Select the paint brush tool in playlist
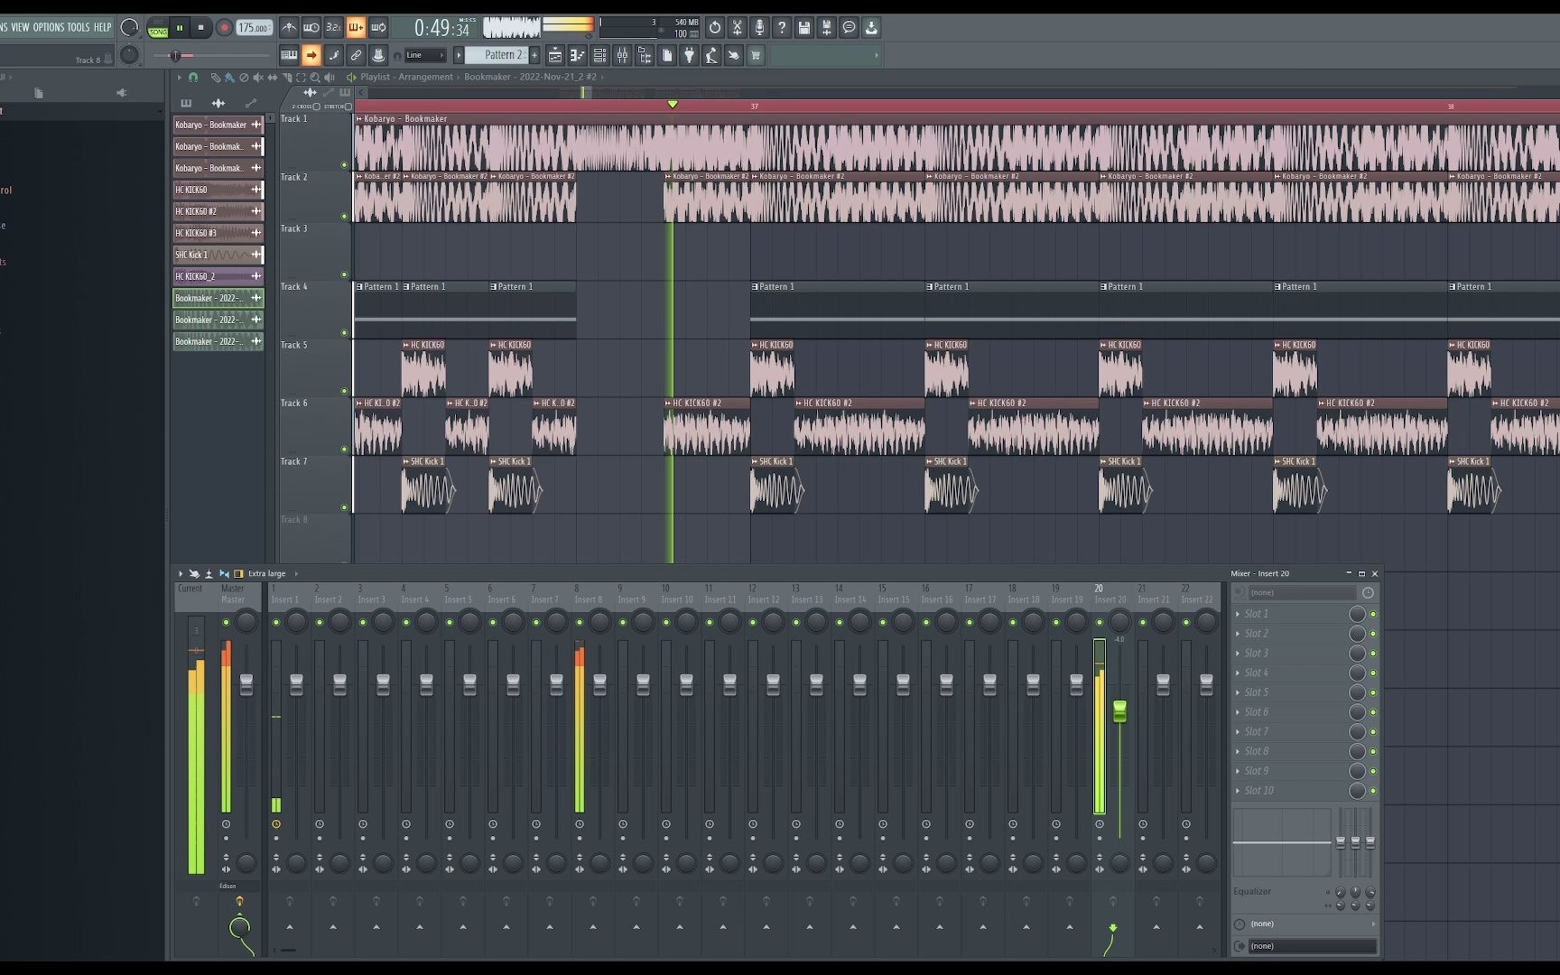This screenshot has height=975, width=1560. pyautogui.click(x=229, y=78)
